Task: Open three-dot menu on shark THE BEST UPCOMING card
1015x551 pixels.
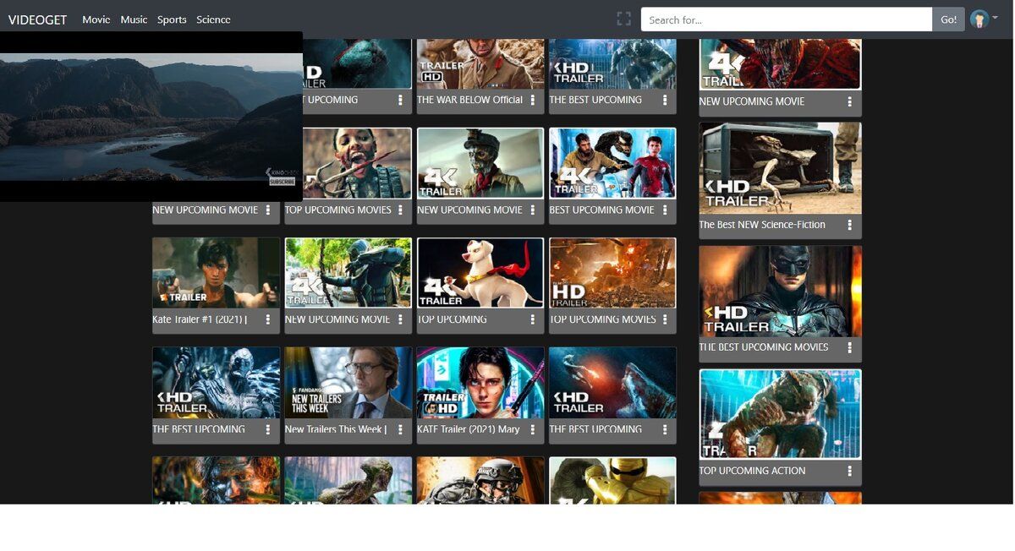Action: click(665, 429)
